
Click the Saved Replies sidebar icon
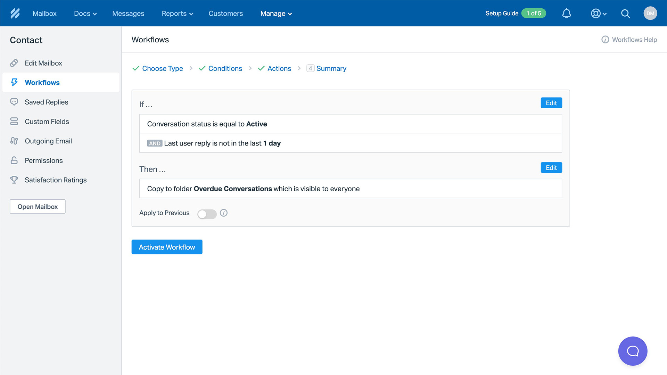point(13,102)
